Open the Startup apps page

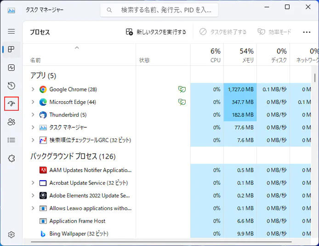[x=11, y=104]
